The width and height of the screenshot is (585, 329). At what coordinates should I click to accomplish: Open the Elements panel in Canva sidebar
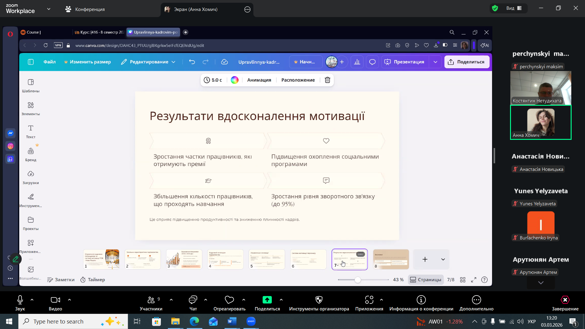[x=30, y=108]
